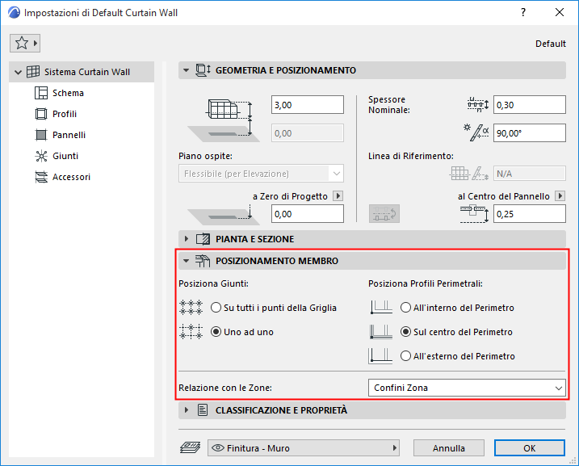
Task: Select Su tutti i punti della Griglia
Action: [216, 308]
